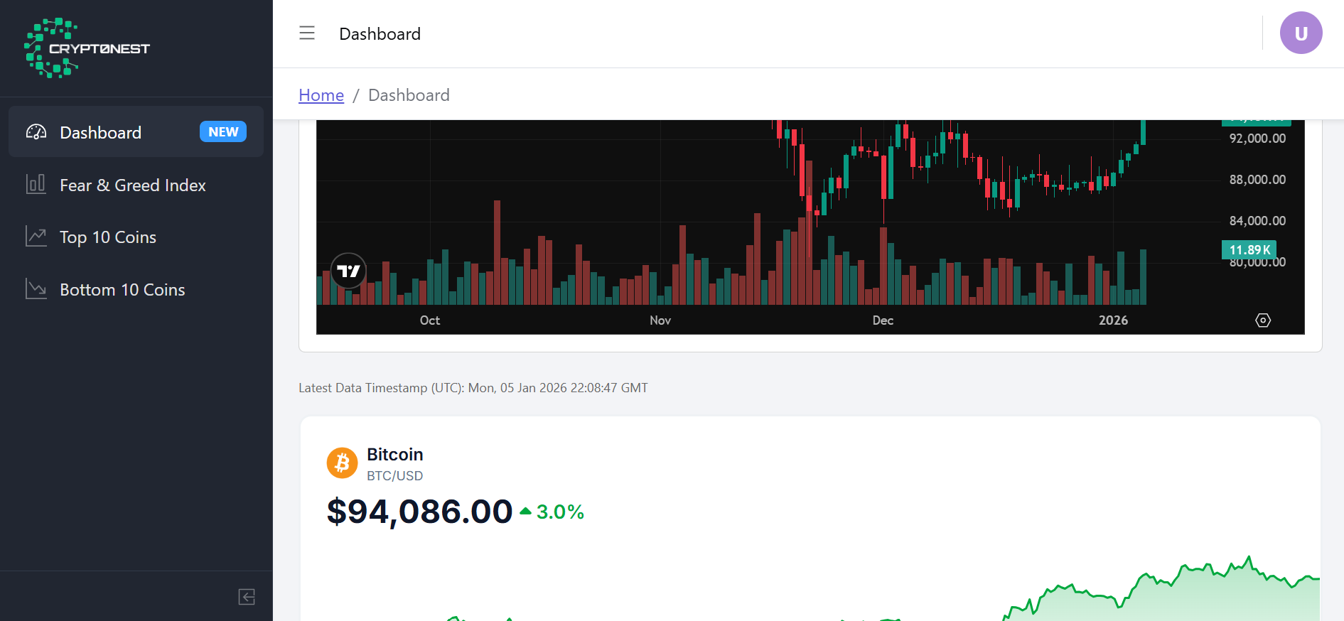The image size is (1344, 621).
Task: Open the U avatar profile menu
Action: (1301, 33)
